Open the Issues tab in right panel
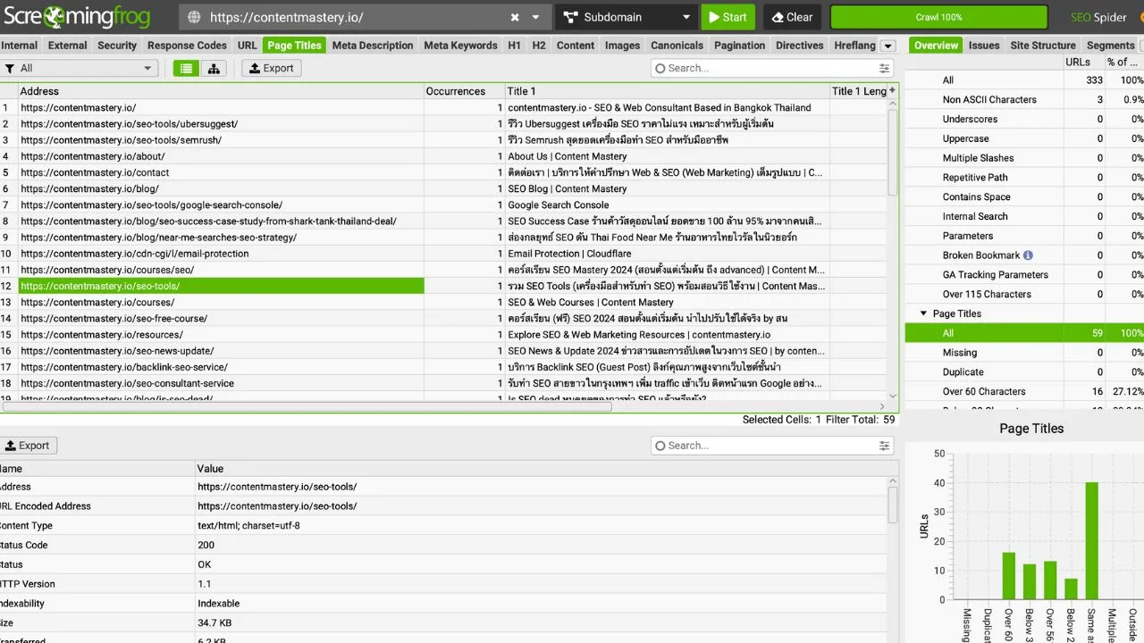The width and height of the screenshot is (1144, 643). 984,46
